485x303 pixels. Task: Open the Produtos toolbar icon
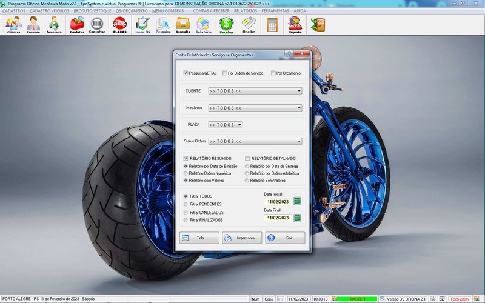[x=77, y=25]
